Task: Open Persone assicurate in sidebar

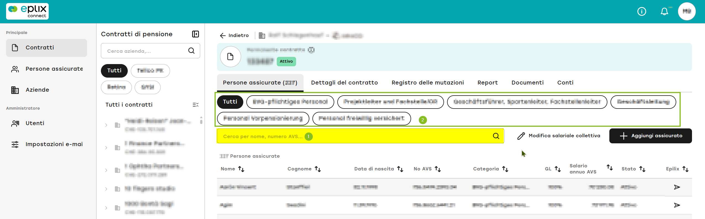Action: [46, 69]
